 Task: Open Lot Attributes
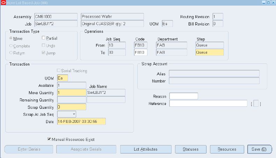146,149
